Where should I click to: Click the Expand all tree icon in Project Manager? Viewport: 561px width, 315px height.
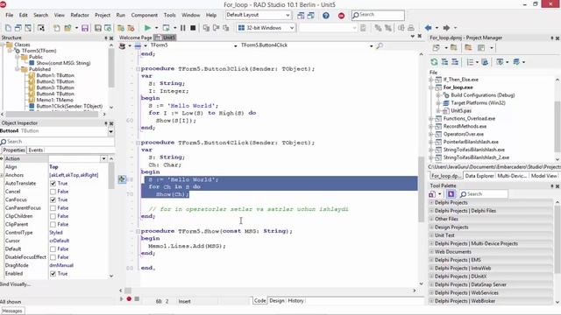[444, 62]
